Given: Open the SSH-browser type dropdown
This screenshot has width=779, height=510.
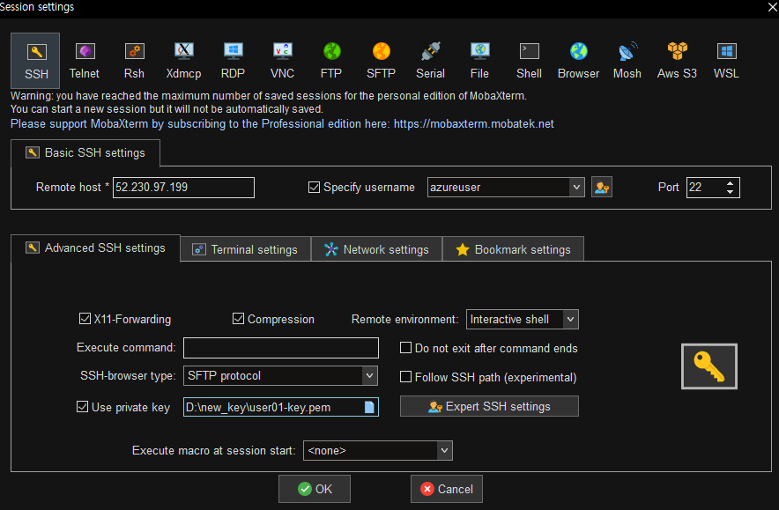Looking at the screenshot, I should click(x=369, y=375).
